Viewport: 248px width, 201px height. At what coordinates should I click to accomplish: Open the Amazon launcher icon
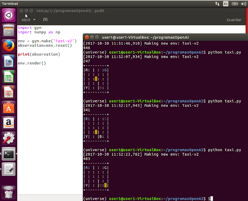tap(9, 123)
